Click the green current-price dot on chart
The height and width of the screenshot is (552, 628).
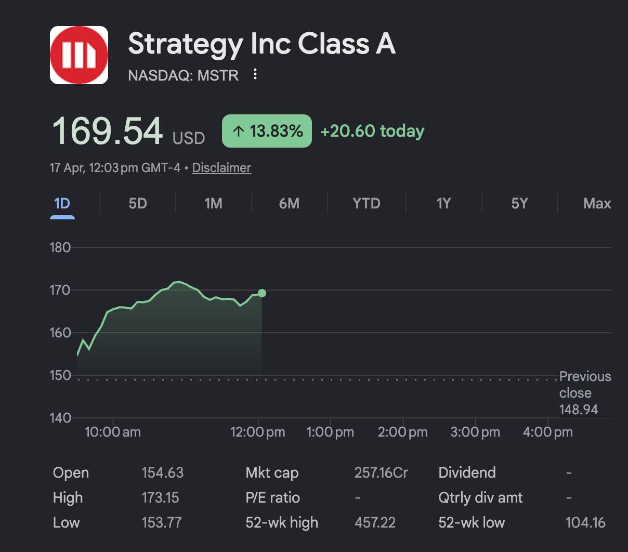262,293
